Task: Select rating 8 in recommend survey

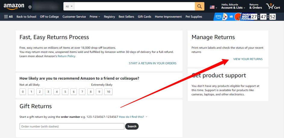Action: coord(91,92)
